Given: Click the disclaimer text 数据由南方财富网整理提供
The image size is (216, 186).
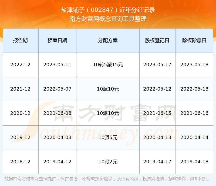Looking at the screenshot, I should tap(30, 179).
